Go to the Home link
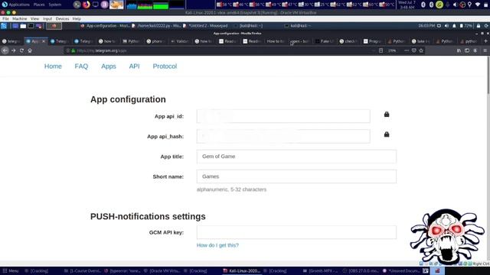490x275 pixels. tap(53, 66)
